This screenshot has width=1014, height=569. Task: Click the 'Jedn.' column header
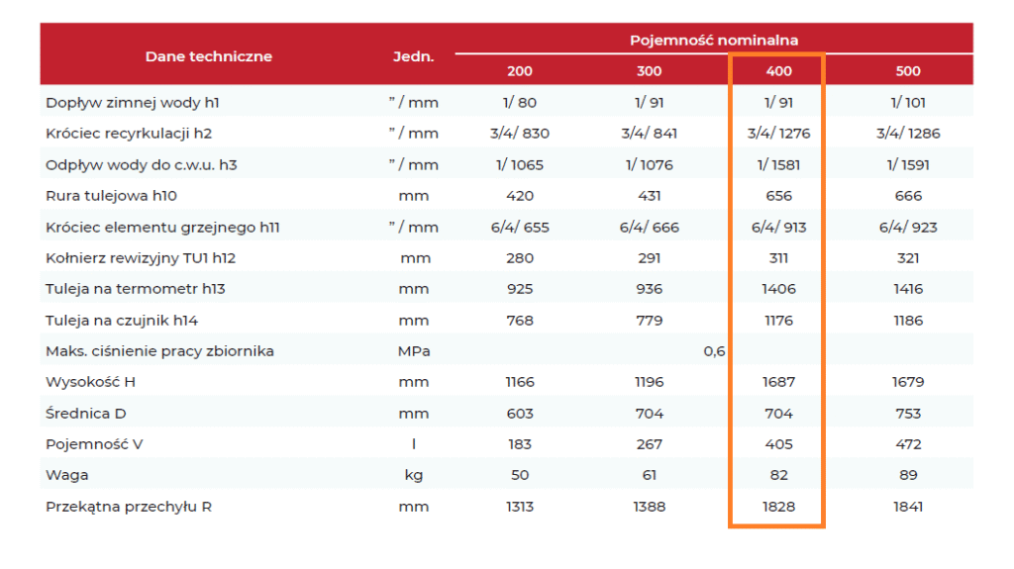click(413, 56)
